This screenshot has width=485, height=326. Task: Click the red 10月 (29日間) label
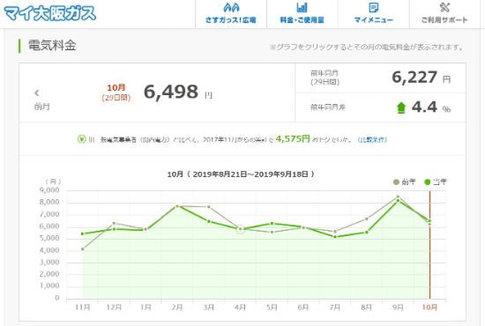pyautogui.click(x=116, y=93)
